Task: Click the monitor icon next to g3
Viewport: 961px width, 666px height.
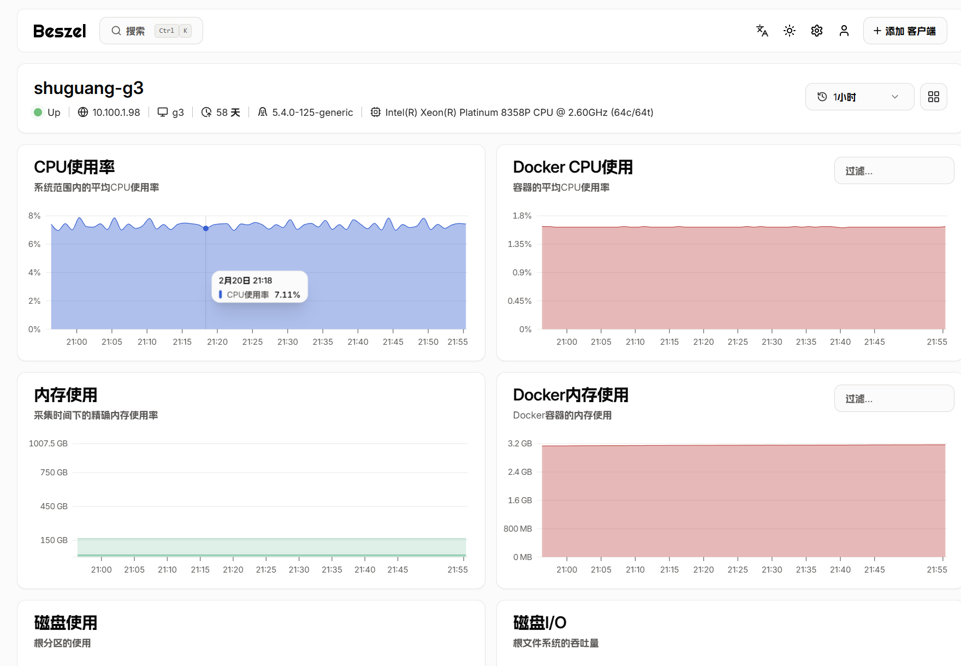Action: (x=163, y=112)
